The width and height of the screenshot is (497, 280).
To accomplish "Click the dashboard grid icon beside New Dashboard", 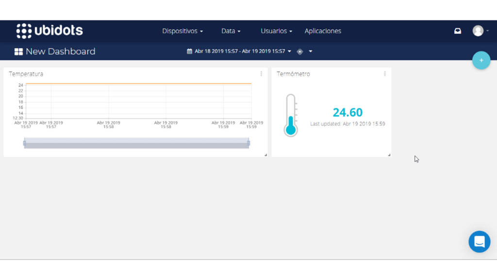I will [x=18, y=52].
